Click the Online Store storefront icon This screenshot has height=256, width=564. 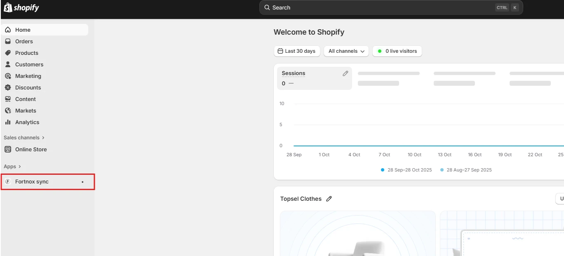point(8,149)
